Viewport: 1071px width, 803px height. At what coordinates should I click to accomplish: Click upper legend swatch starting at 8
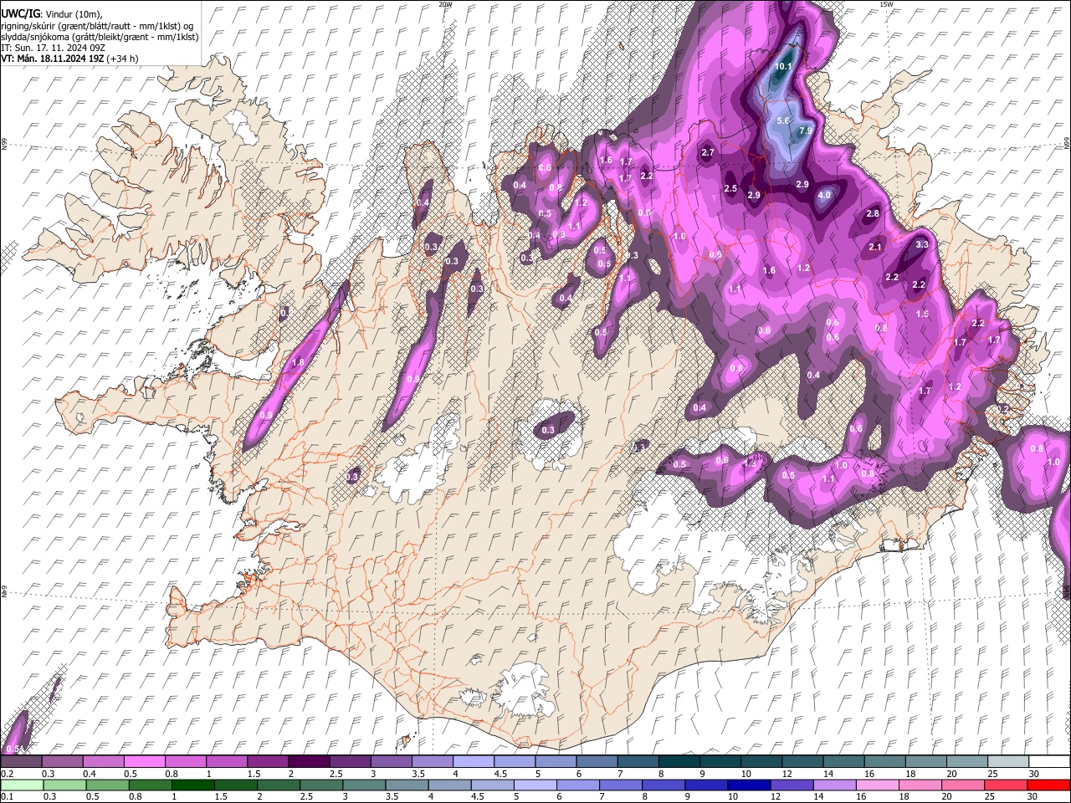[679, 762]
